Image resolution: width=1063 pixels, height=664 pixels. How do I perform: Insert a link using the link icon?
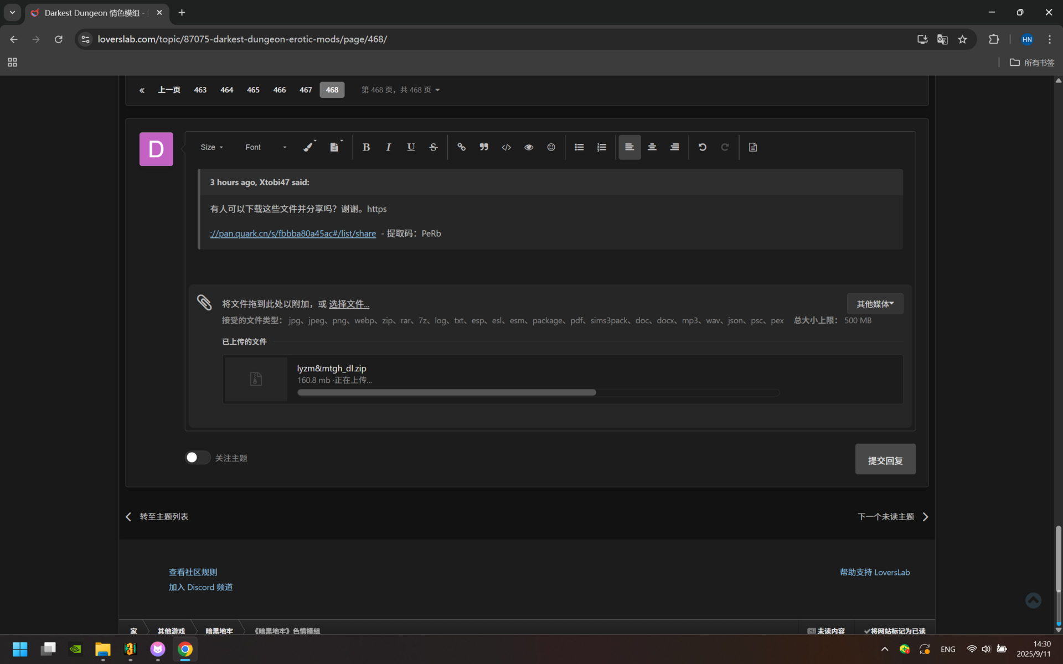pos(461,147)
